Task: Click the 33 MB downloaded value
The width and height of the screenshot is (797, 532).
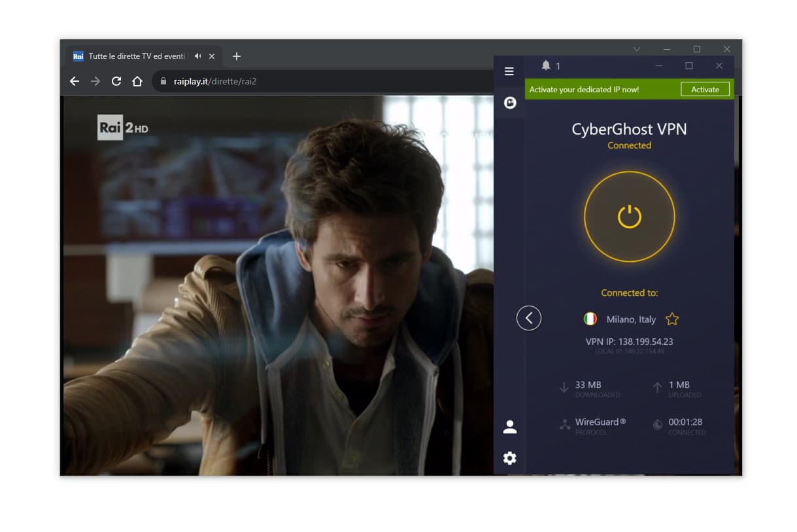Action: (x=588, y=385)
